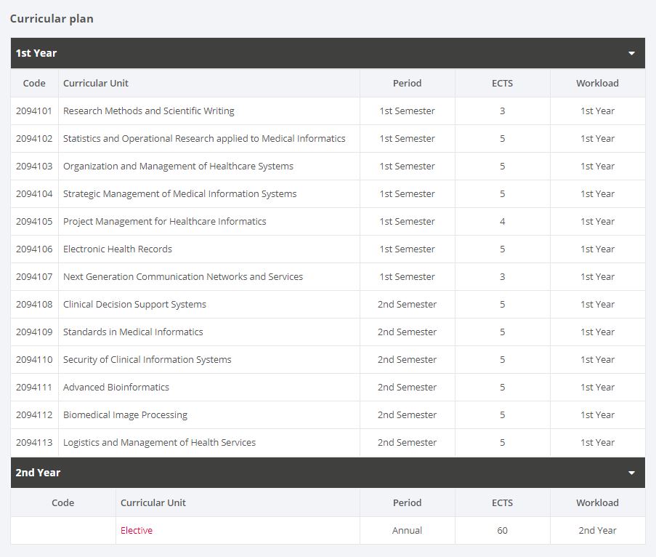Viewport: 656px width, 557px height.
Task: Click 1st Year Code column header
Action: point(34,84)
